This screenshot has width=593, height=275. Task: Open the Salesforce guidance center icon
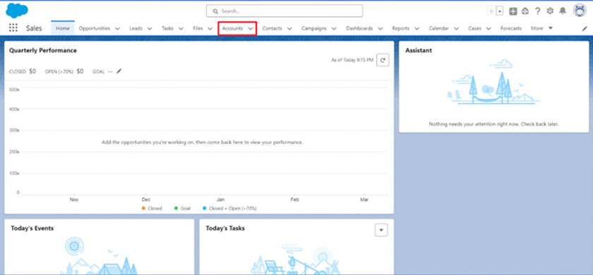click(525, 11)
